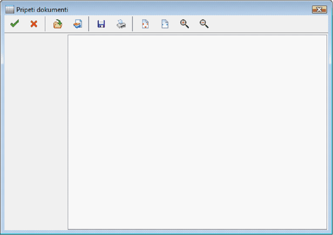This screenshot has width=333, height=235.
Task: Confirm with the green checkmark icon
Action: [x=15, y=24]
